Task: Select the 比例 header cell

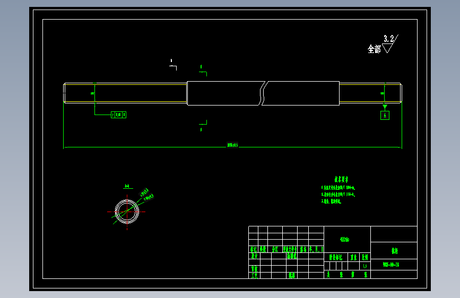Action: pos(365,257)
